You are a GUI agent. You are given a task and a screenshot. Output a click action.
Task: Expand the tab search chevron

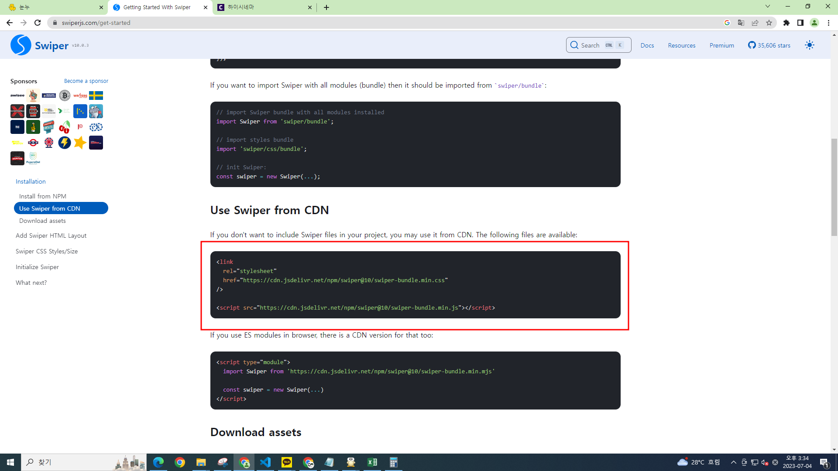pos(768,7)
